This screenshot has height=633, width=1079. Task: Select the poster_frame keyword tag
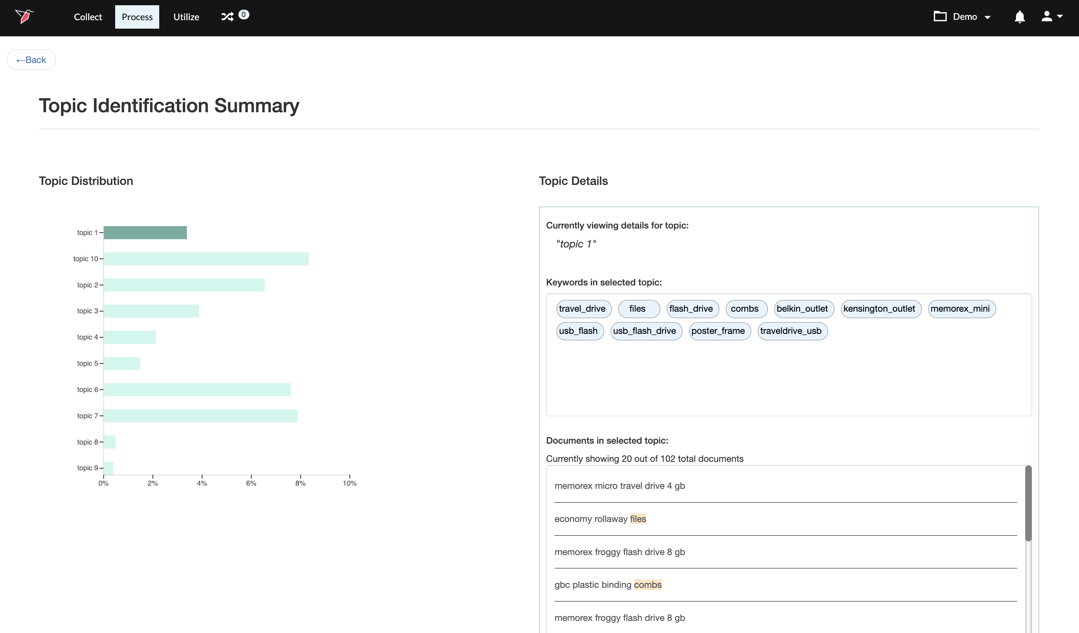point(719,331)
